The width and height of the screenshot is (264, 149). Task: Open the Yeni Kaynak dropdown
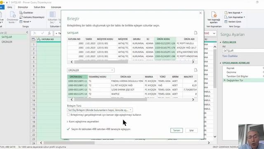tap(233, 13)
